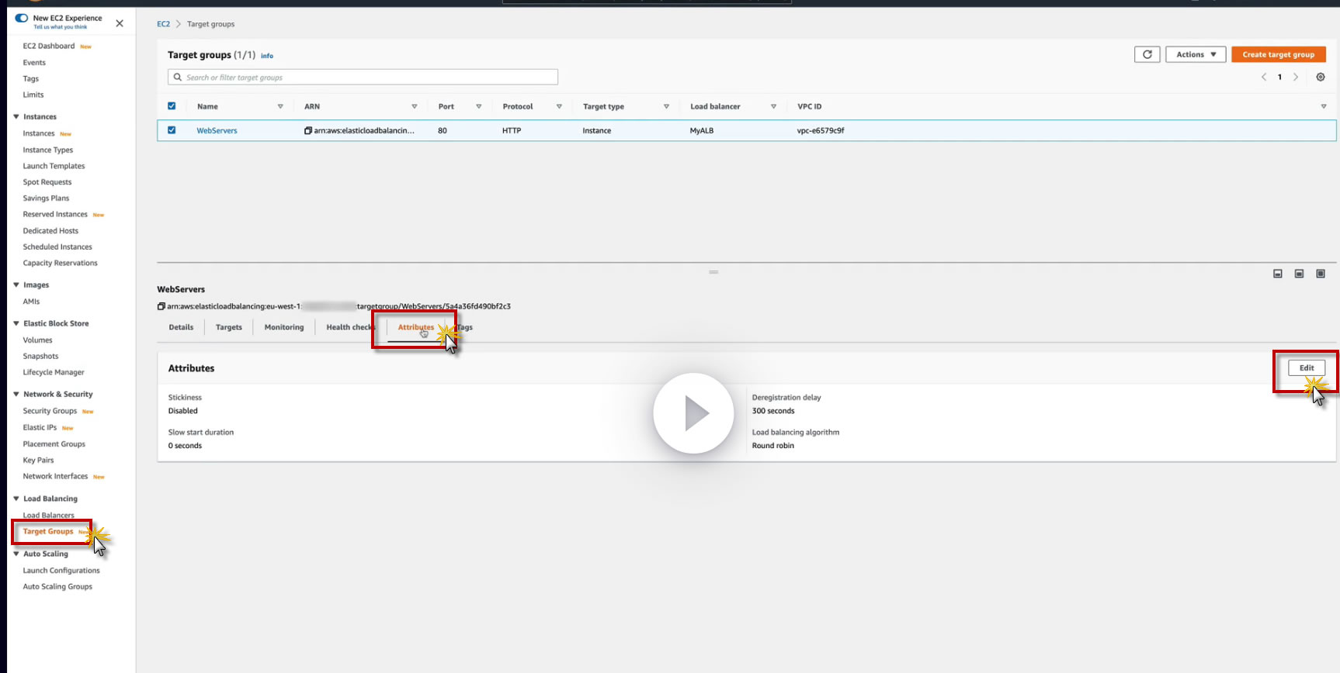Sort table by Port column arrow

tap(479, 106)
